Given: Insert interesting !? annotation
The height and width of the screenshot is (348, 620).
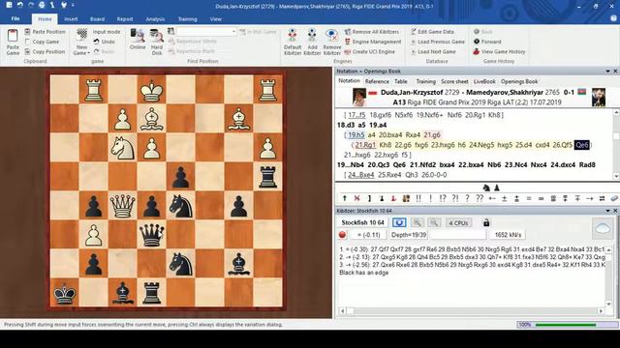Looking at the screenshot, I should (443, 198).
